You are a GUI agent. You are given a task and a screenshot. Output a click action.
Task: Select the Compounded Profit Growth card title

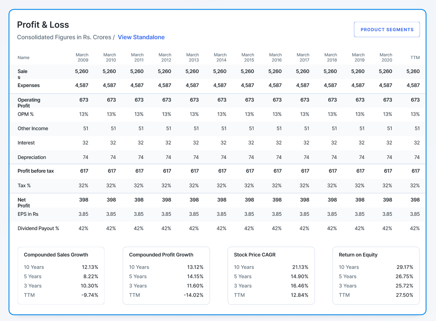tap(161, 255)
